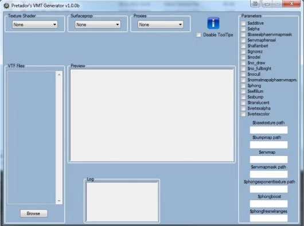Screen dimensions: 304x226
Task: Toggle the $no_fullbright checkbox
Action: click(x=243, y=69)
